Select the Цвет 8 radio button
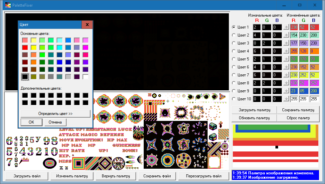The image size is (325, 184). pyautogui.click(x=234, y=83)
